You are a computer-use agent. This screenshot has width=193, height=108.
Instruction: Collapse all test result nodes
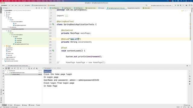(21, 68)
